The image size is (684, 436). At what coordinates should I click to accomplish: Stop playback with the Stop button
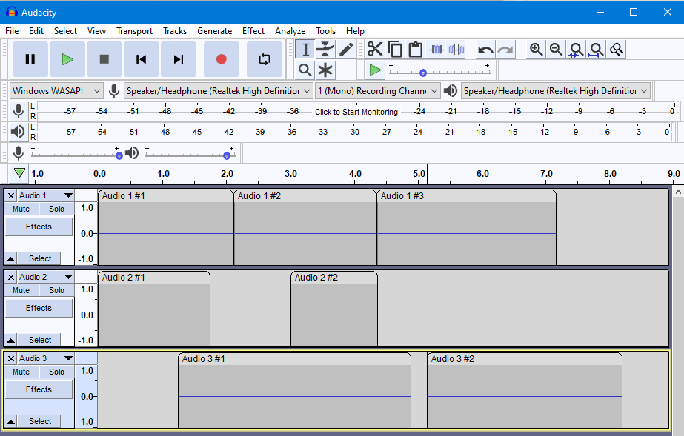(104, 59)
